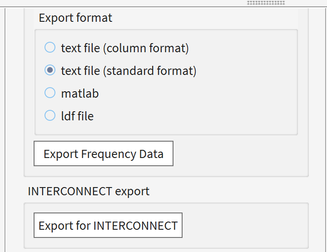The height and width of the screenshot is (252, 327).
Task: Click the blank header strip beside Export format
Action: [204, 18]
